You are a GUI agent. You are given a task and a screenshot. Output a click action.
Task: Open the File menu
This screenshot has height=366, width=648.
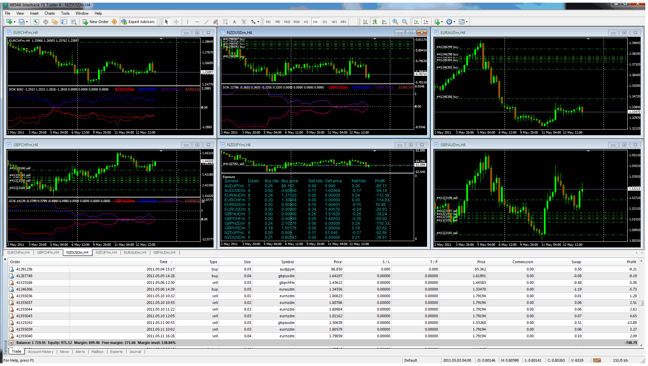click(x=8, y=13)
